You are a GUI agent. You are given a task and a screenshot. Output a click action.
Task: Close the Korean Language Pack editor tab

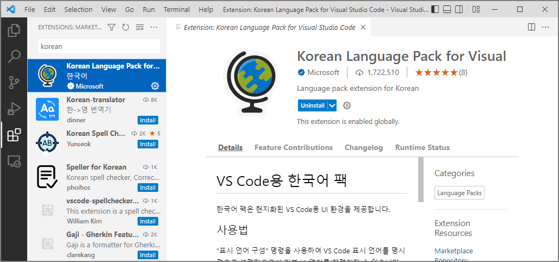[363, 27]
